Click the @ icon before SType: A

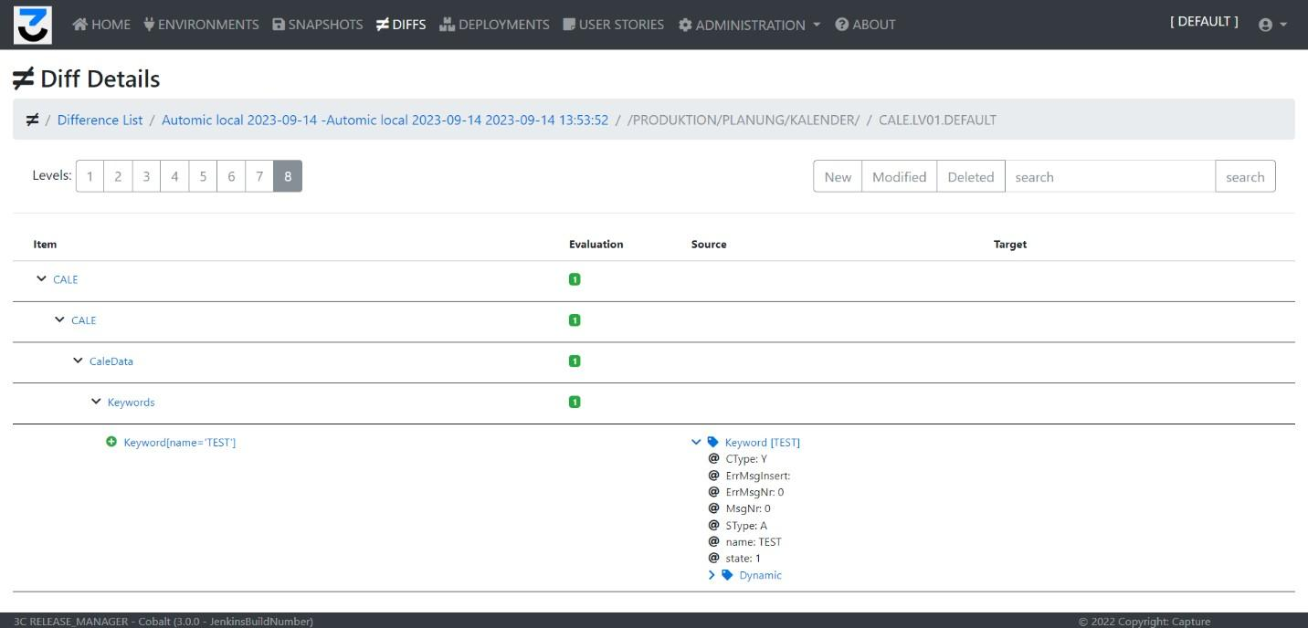[x=713, y=525]
